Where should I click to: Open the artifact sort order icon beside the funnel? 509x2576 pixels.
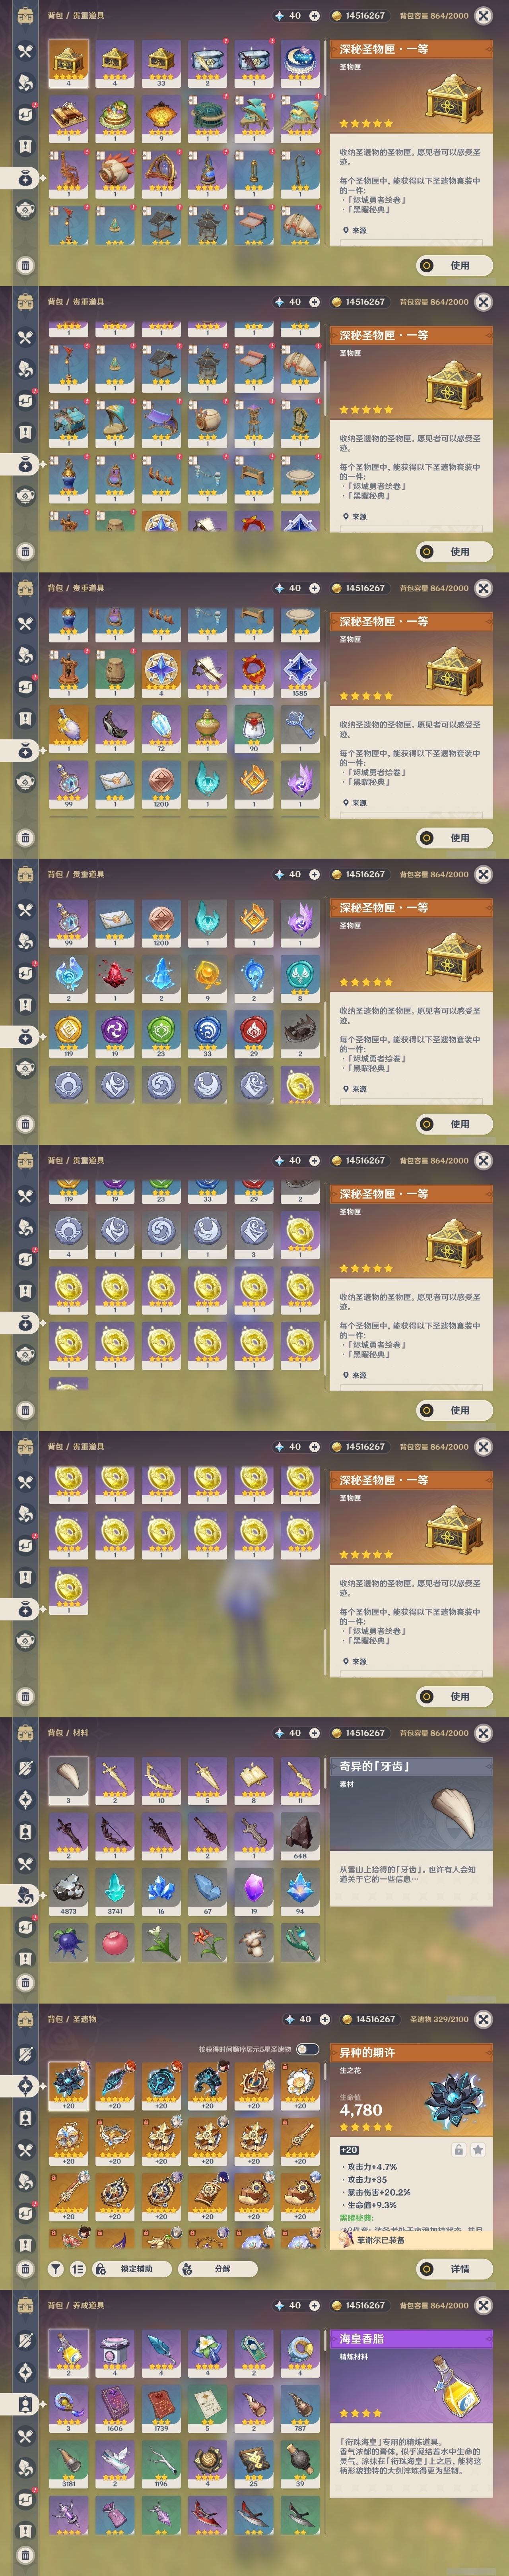point(78,2269)
